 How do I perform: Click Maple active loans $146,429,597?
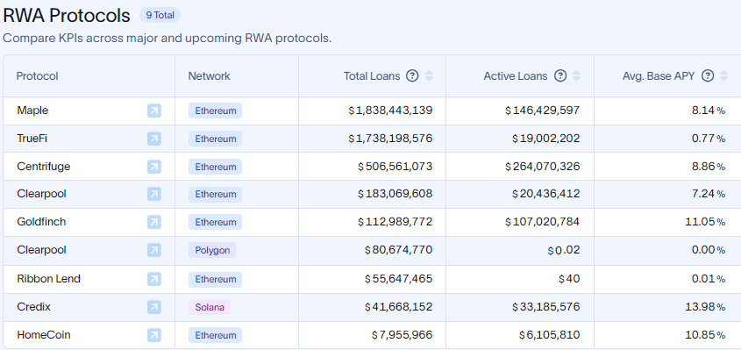[x=543, y=111]
